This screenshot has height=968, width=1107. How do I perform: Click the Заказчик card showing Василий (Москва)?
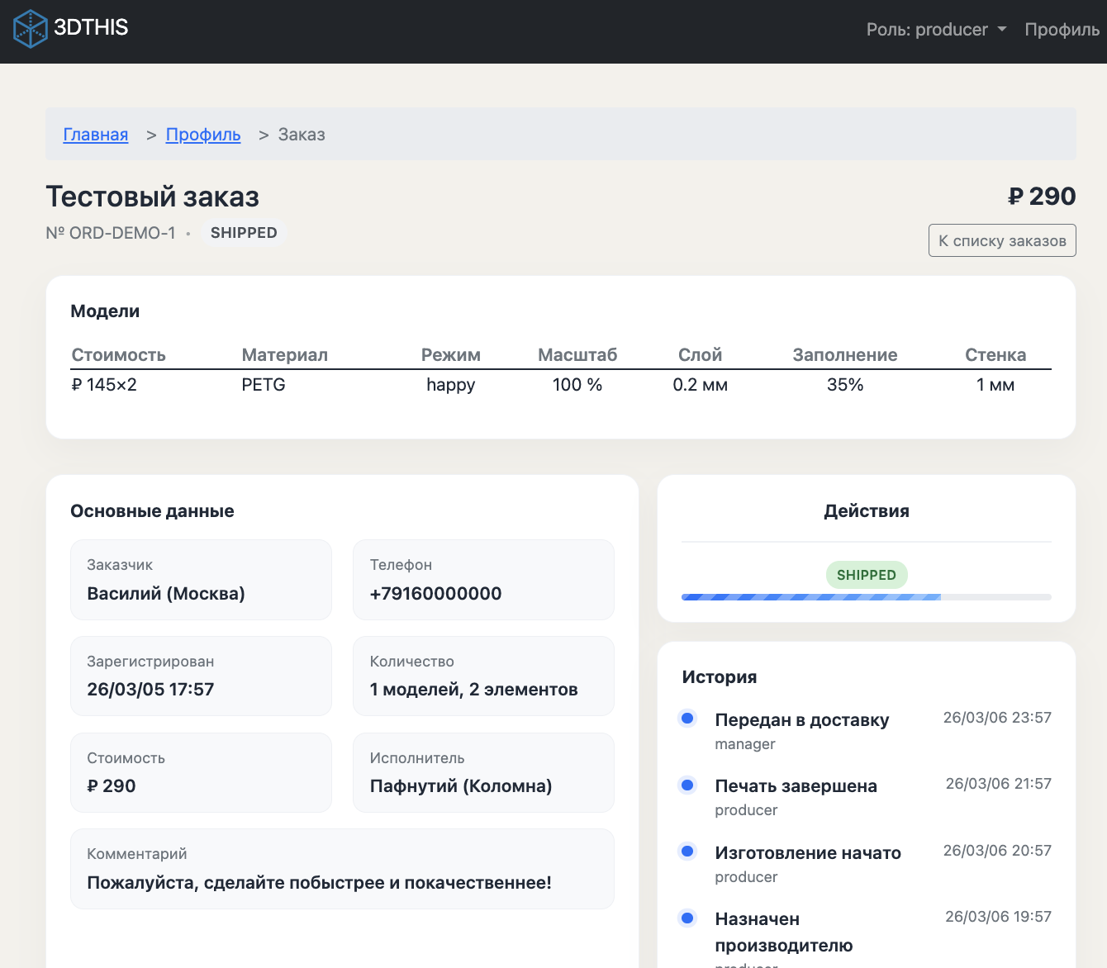(201, 580)
